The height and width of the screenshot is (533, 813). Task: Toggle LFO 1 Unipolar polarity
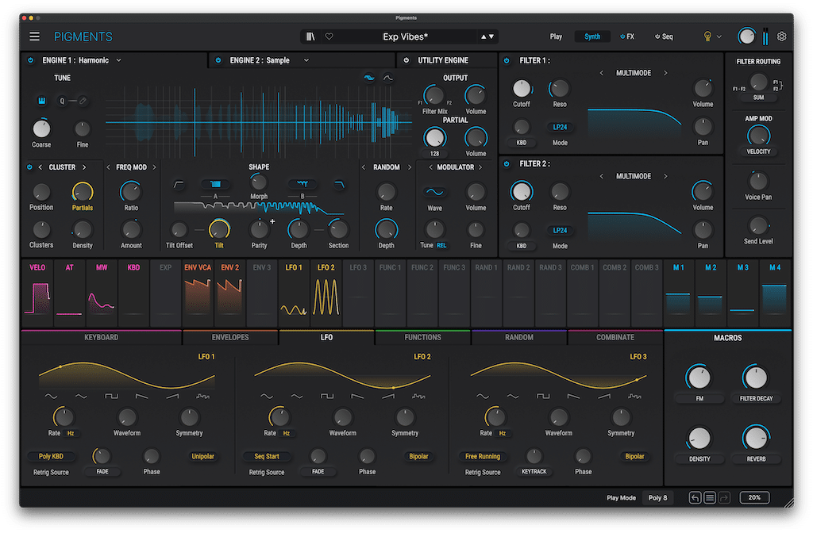(x=202, y=456)
